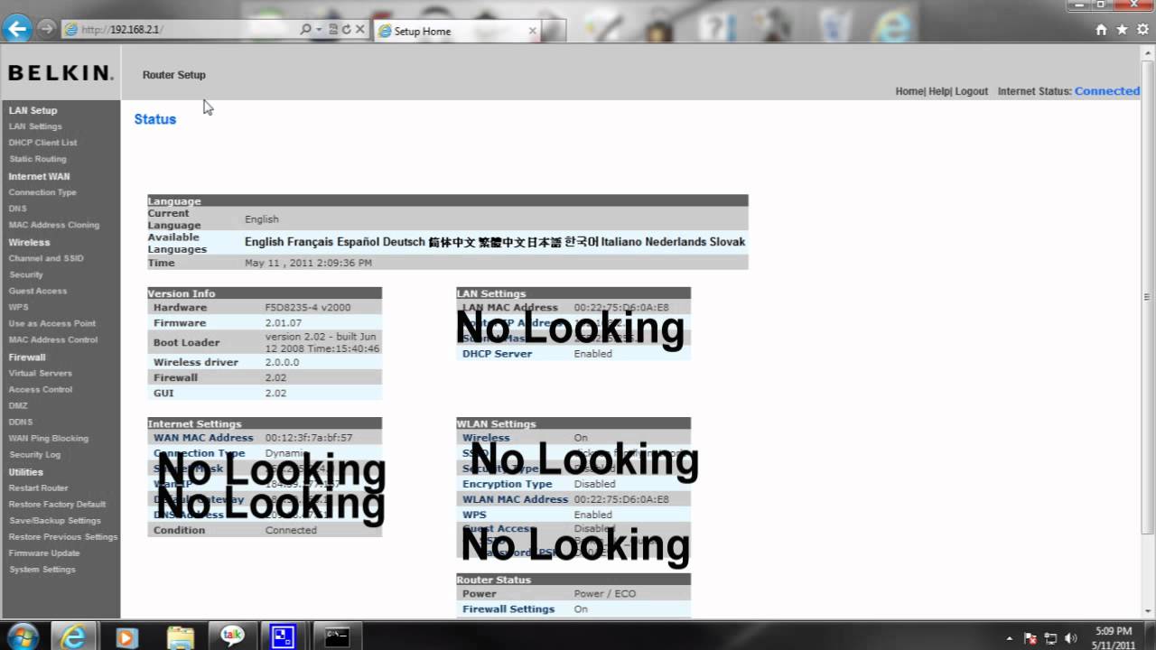Click the Logout link
The height and width of the screenshot is (650, 1156).
(x=971, y=91)
